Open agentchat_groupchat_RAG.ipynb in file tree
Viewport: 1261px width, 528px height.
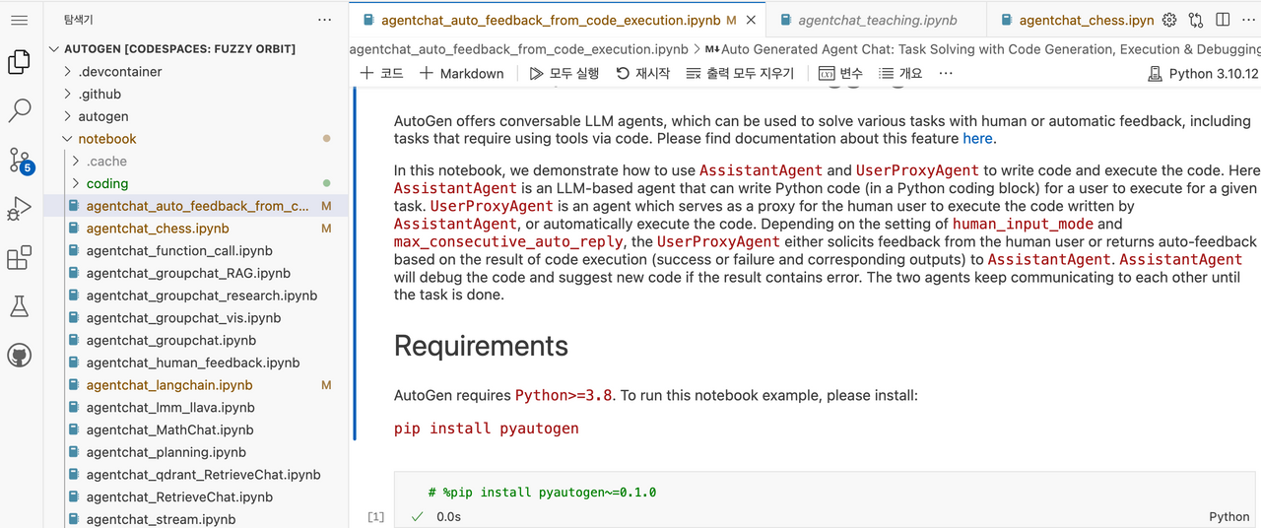click(187, 273)
